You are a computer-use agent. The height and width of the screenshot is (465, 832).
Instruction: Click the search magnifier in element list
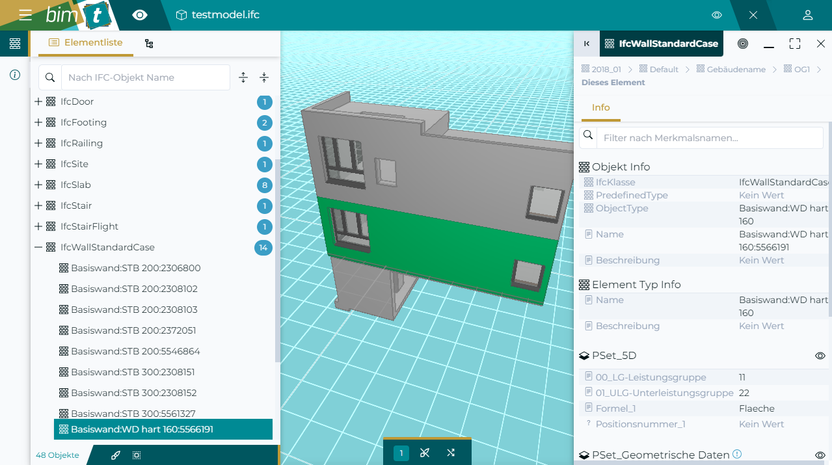click(x=50, y=77)
